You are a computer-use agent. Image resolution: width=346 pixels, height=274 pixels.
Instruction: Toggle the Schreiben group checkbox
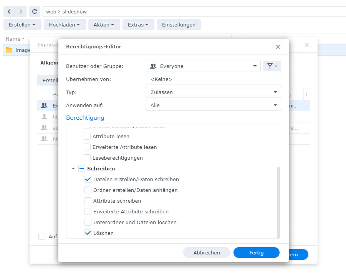pos(82,168)
